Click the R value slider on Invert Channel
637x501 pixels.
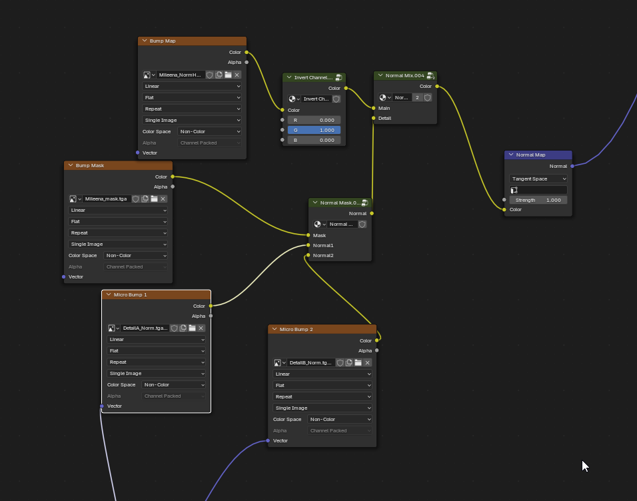click(x=314, y=121)
